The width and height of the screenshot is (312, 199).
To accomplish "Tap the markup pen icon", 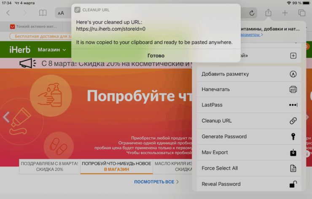I will click(293, 74).
